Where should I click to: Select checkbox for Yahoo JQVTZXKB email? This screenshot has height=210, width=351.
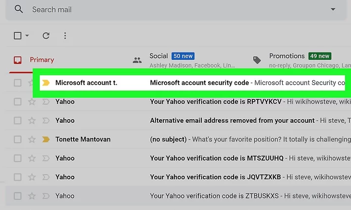(x=18, y=177)
